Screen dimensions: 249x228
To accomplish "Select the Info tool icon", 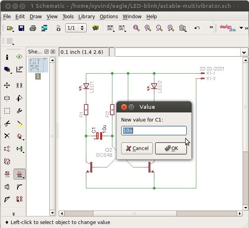I will click(x=7, y=57).
